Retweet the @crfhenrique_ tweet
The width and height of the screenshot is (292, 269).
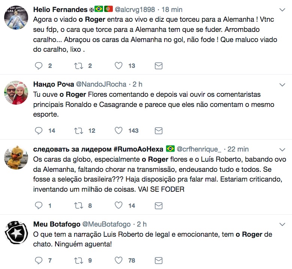[x=79, y=205]
